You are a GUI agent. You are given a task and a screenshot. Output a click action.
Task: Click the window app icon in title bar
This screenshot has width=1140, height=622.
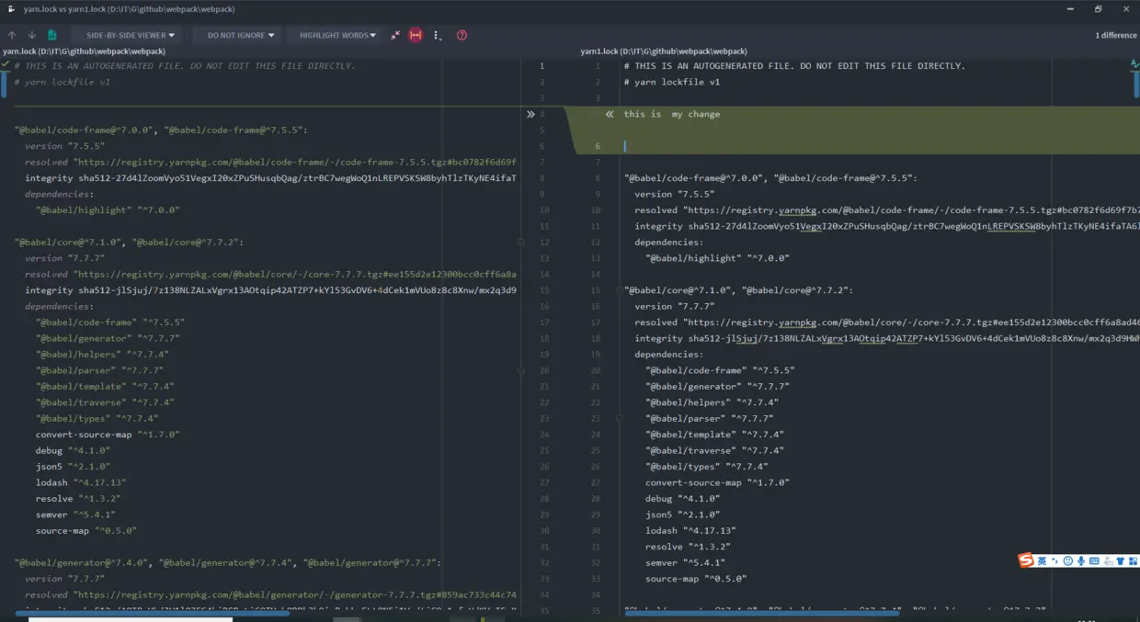coord(11,8)
